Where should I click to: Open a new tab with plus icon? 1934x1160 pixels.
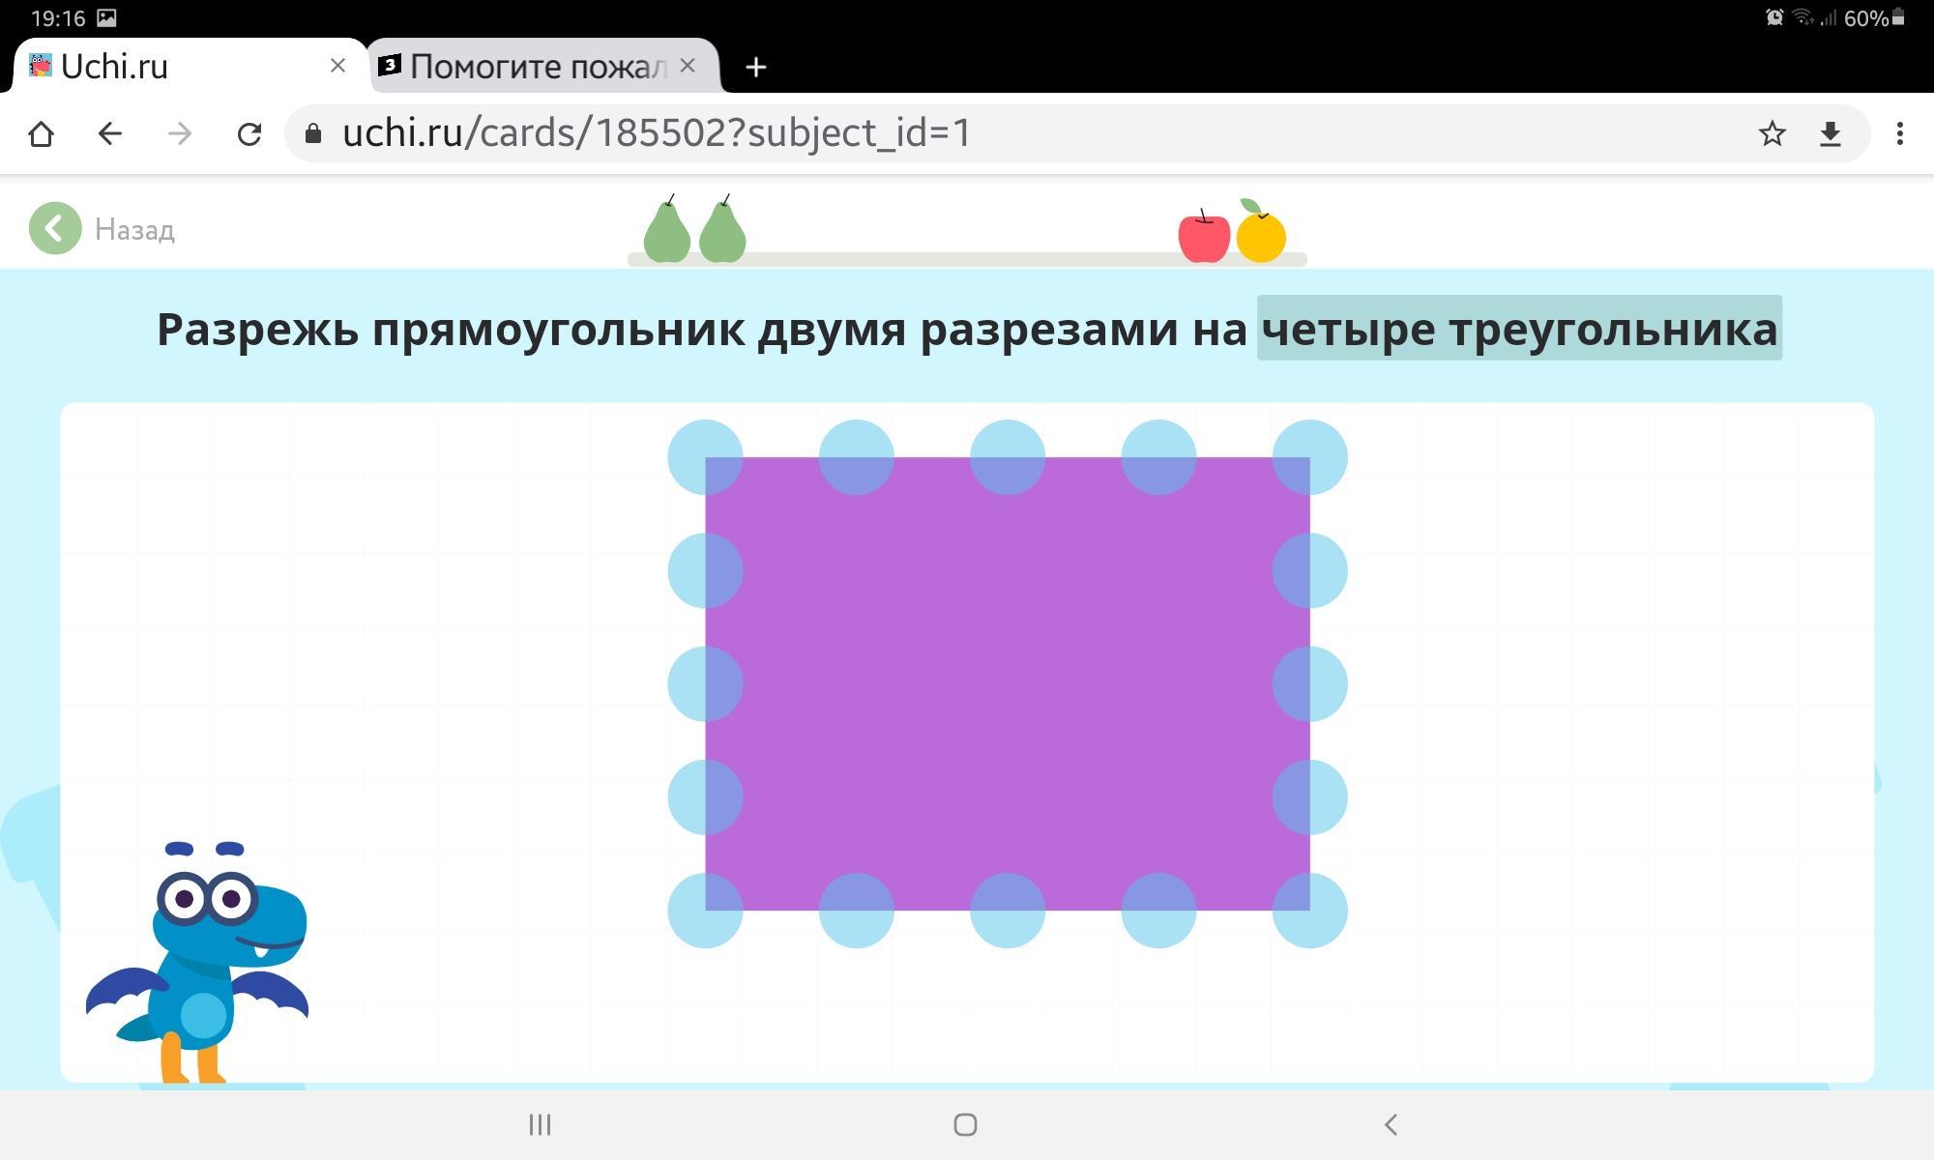[x=756, y=67]
